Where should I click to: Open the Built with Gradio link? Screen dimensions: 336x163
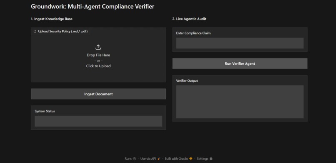178,159
